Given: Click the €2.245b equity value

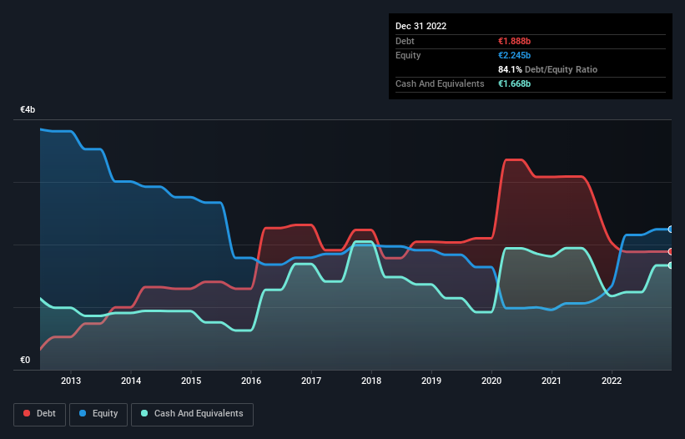Looking at the screenshot, I should point(514,55).
